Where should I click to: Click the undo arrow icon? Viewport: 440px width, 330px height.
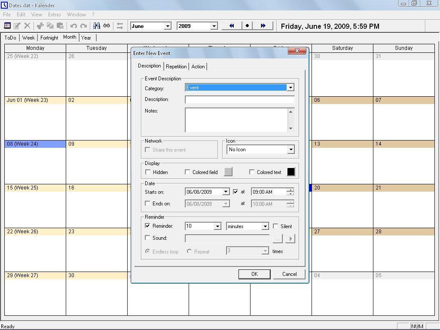(73, 26)
